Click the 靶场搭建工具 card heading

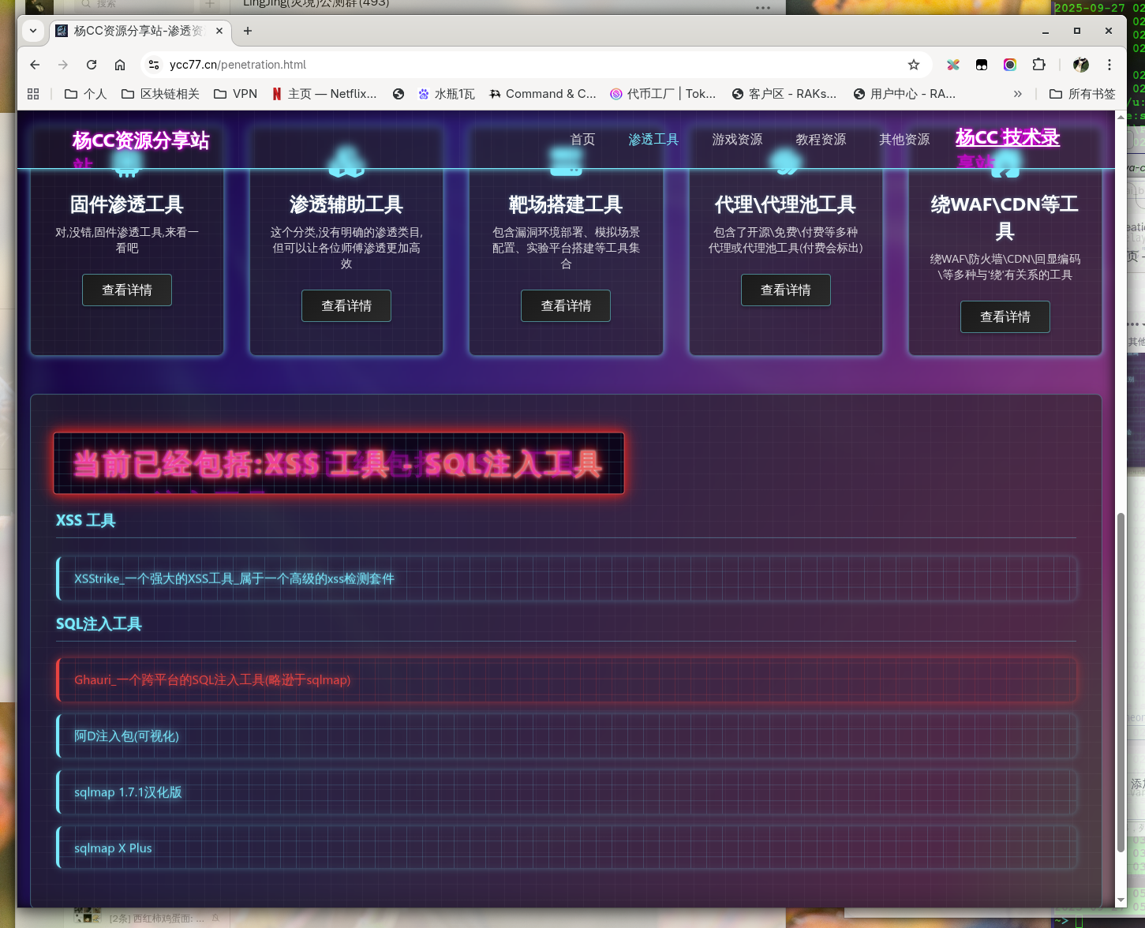coord(566,205)
